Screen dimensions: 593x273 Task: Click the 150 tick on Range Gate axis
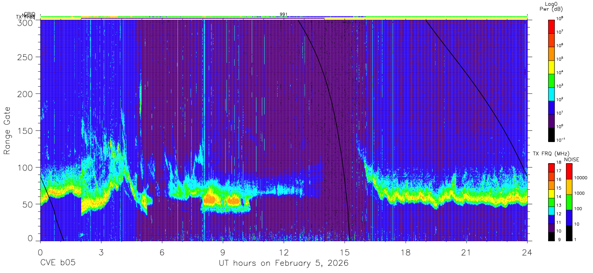(x=26, y=130)
